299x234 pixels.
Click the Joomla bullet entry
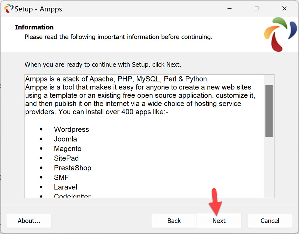coord(65,139)
